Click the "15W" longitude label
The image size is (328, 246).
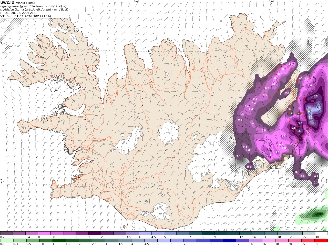271,1
